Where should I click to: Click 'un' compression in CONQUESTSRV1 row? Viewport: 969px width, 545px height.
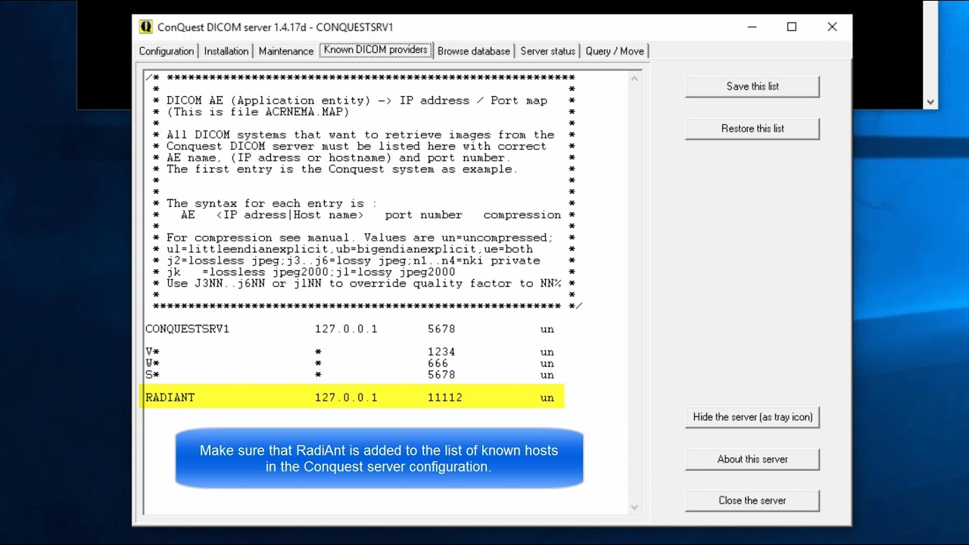click(x=547, y=329)
